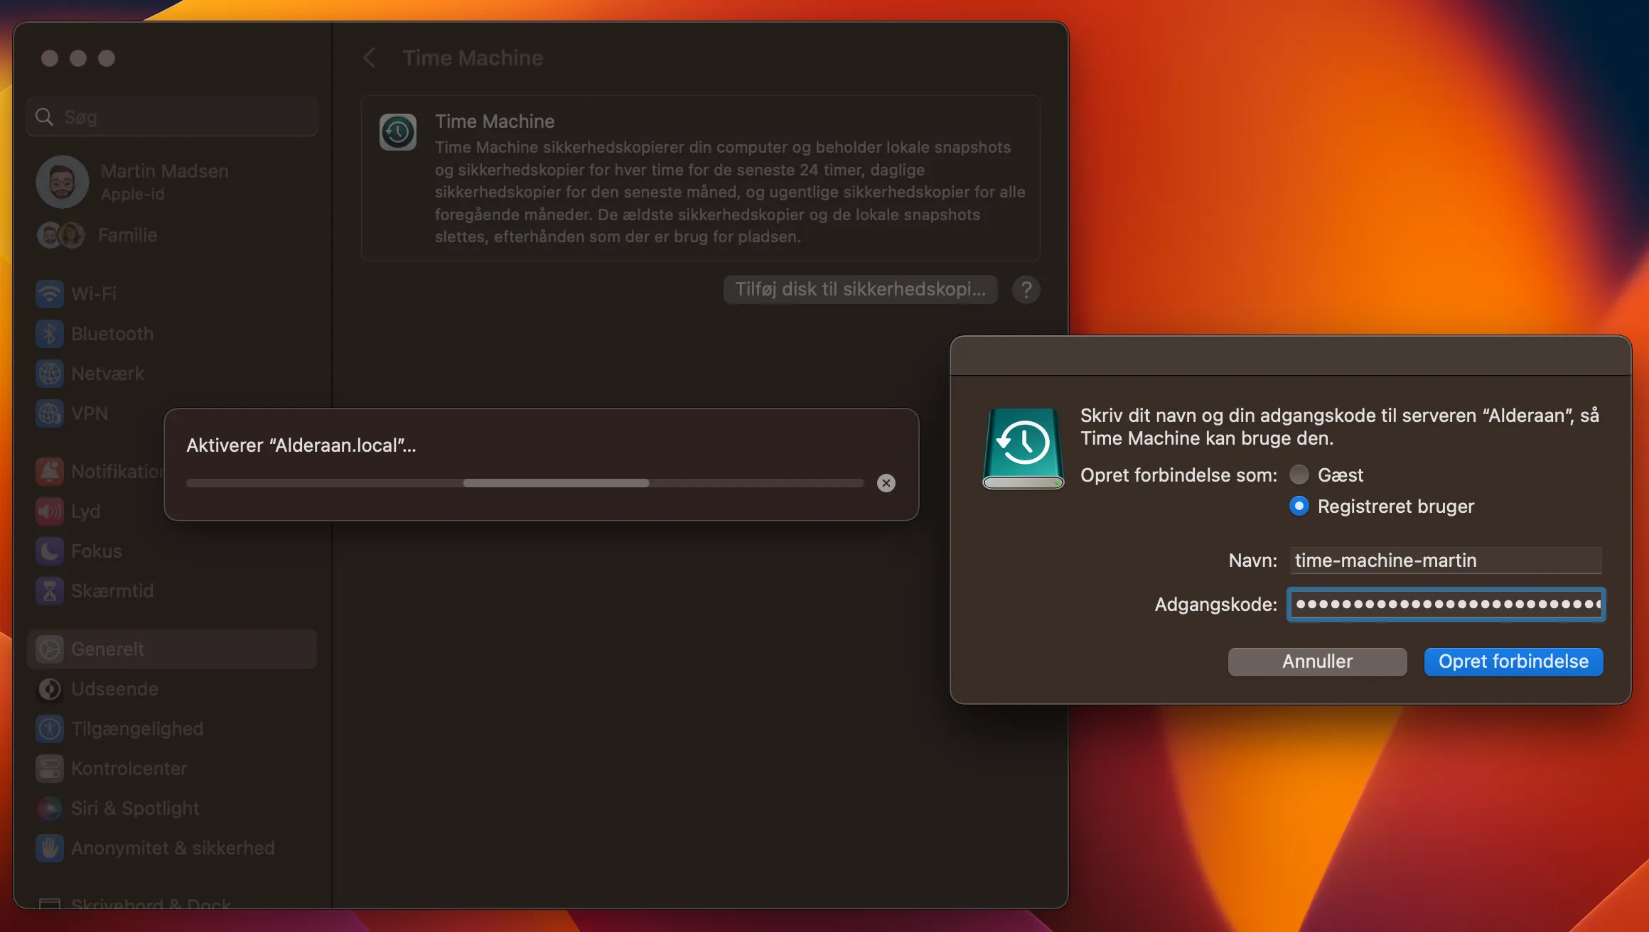Click the Wi-Fi icon in sidebar
The width and height of the screenshot is (1649, 932).
coord(50,293)
